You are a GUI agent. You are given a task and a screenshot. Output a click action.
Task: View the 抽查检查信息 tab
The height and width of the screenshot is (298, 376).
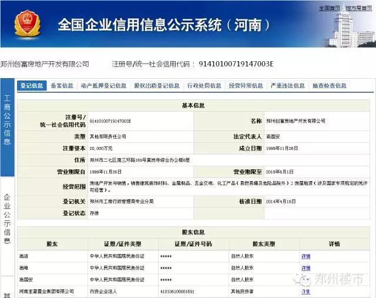329,86
